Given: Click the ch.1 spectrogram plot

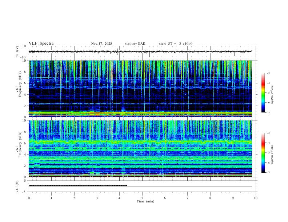Looking at the screenshot, I should (140, 89).
